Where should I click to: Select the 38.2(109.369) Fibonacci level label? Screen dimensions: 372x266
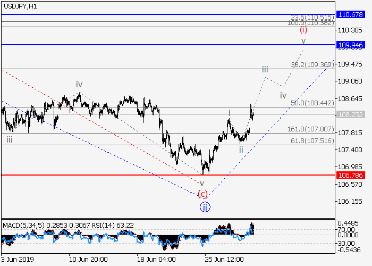point(312,64)
